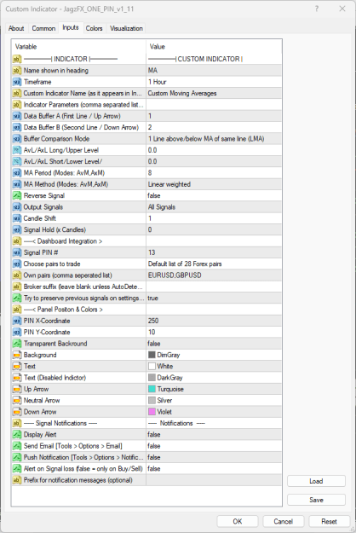This screenshot has height=533, width=356.
Task: Click the boolean icon beside Reverse Signal
Action: pos(17,196)
